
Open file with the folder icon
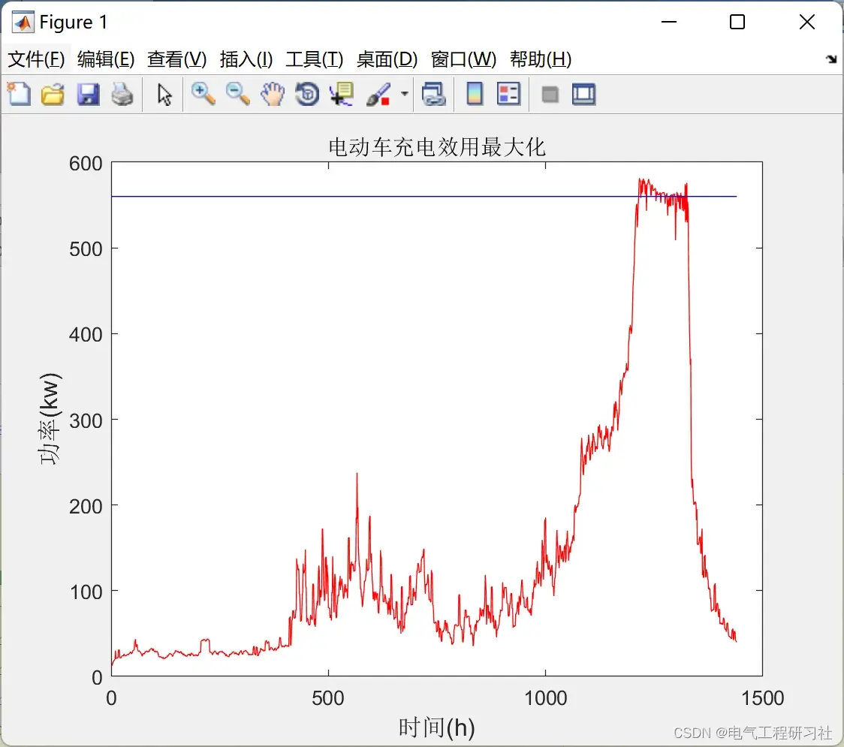[53, 94]
